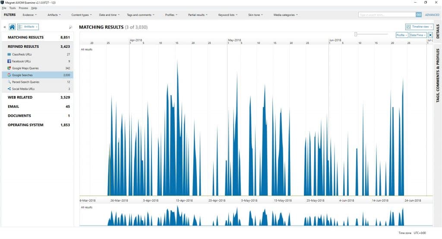
Task: Click the overview timeline strip at the bottom
Action: [x=256, y=215]
